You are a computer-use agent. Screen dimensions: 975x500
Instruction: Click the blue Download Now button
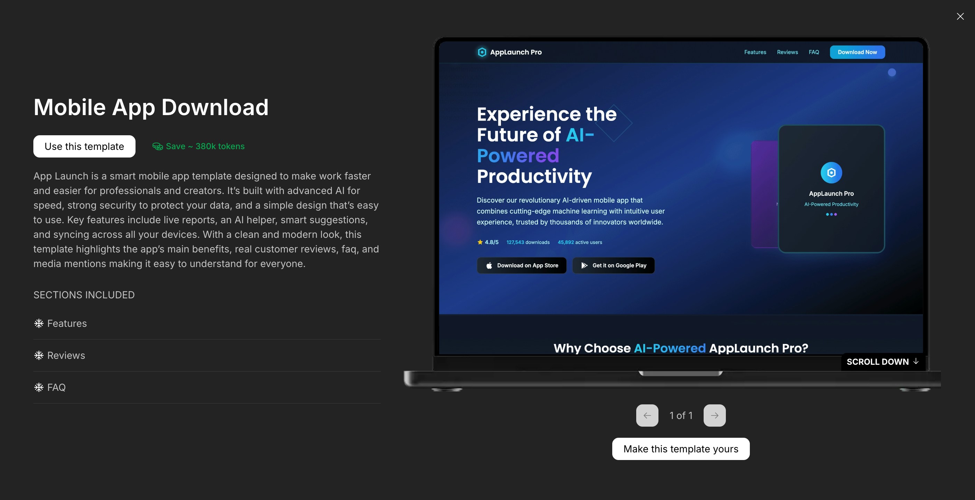point(857,52)
